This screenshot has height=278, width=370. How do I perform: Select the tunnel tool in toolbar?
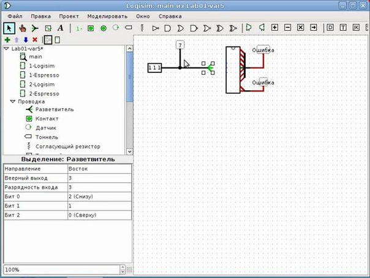pyautogui.click(x=129, y=28)
